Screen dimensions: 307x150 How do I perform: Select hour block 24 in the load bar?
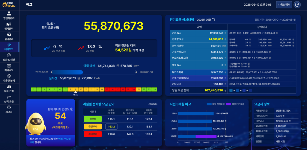coord(155,90)
